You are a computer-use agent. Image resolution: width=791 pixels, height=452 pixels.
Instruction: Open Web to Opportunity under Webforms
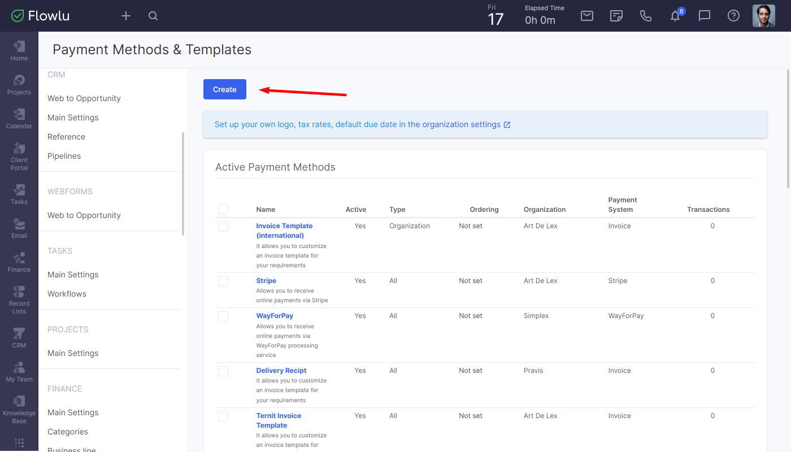pos(84,215)
